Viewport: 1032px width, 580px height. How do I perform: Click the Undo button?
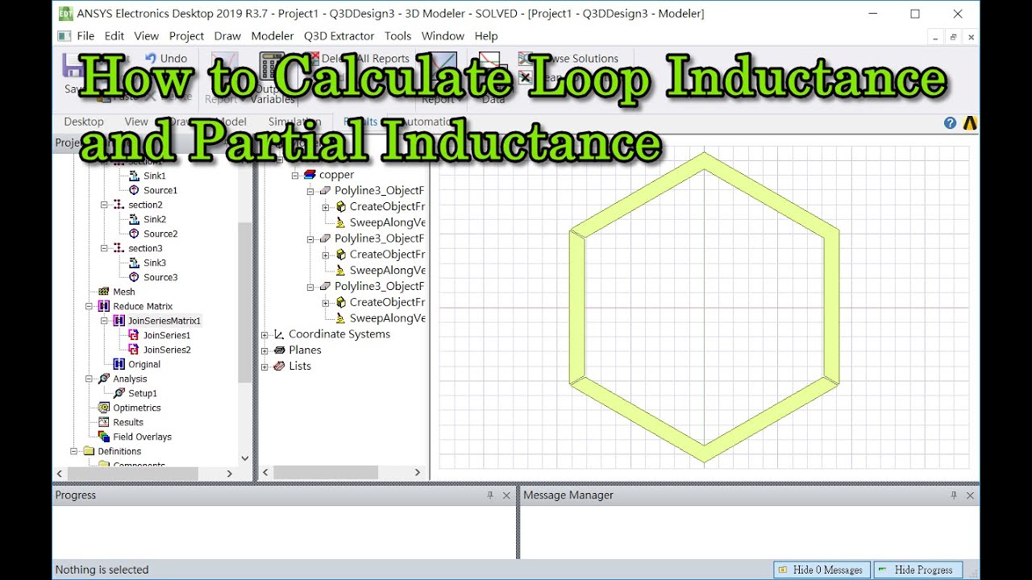coord(167,58)
